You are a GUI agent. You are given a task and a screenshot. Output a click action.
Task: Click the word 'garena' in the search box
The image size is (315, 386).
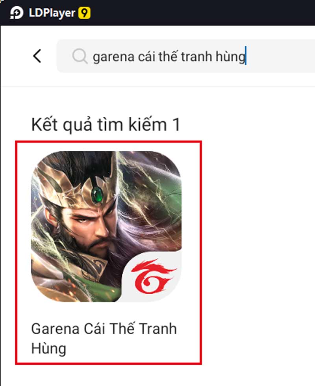click(113, 57)
